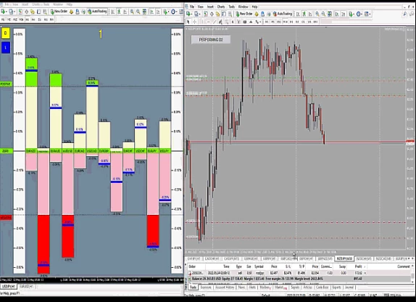Switch to candlestick chart type in right toolbar
The height and width of the screenshot is (302, 416).
304,14
